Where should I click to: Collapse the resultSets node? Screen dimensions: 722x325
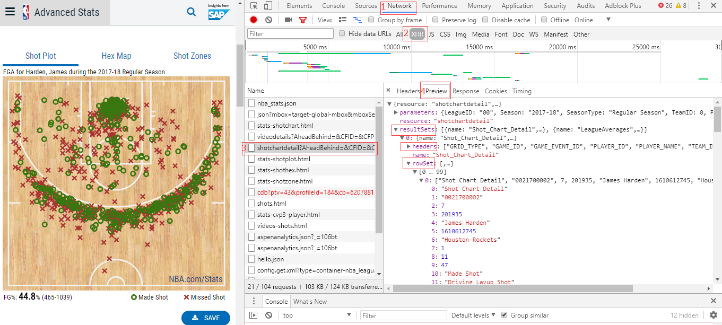[x=396, y=129]
